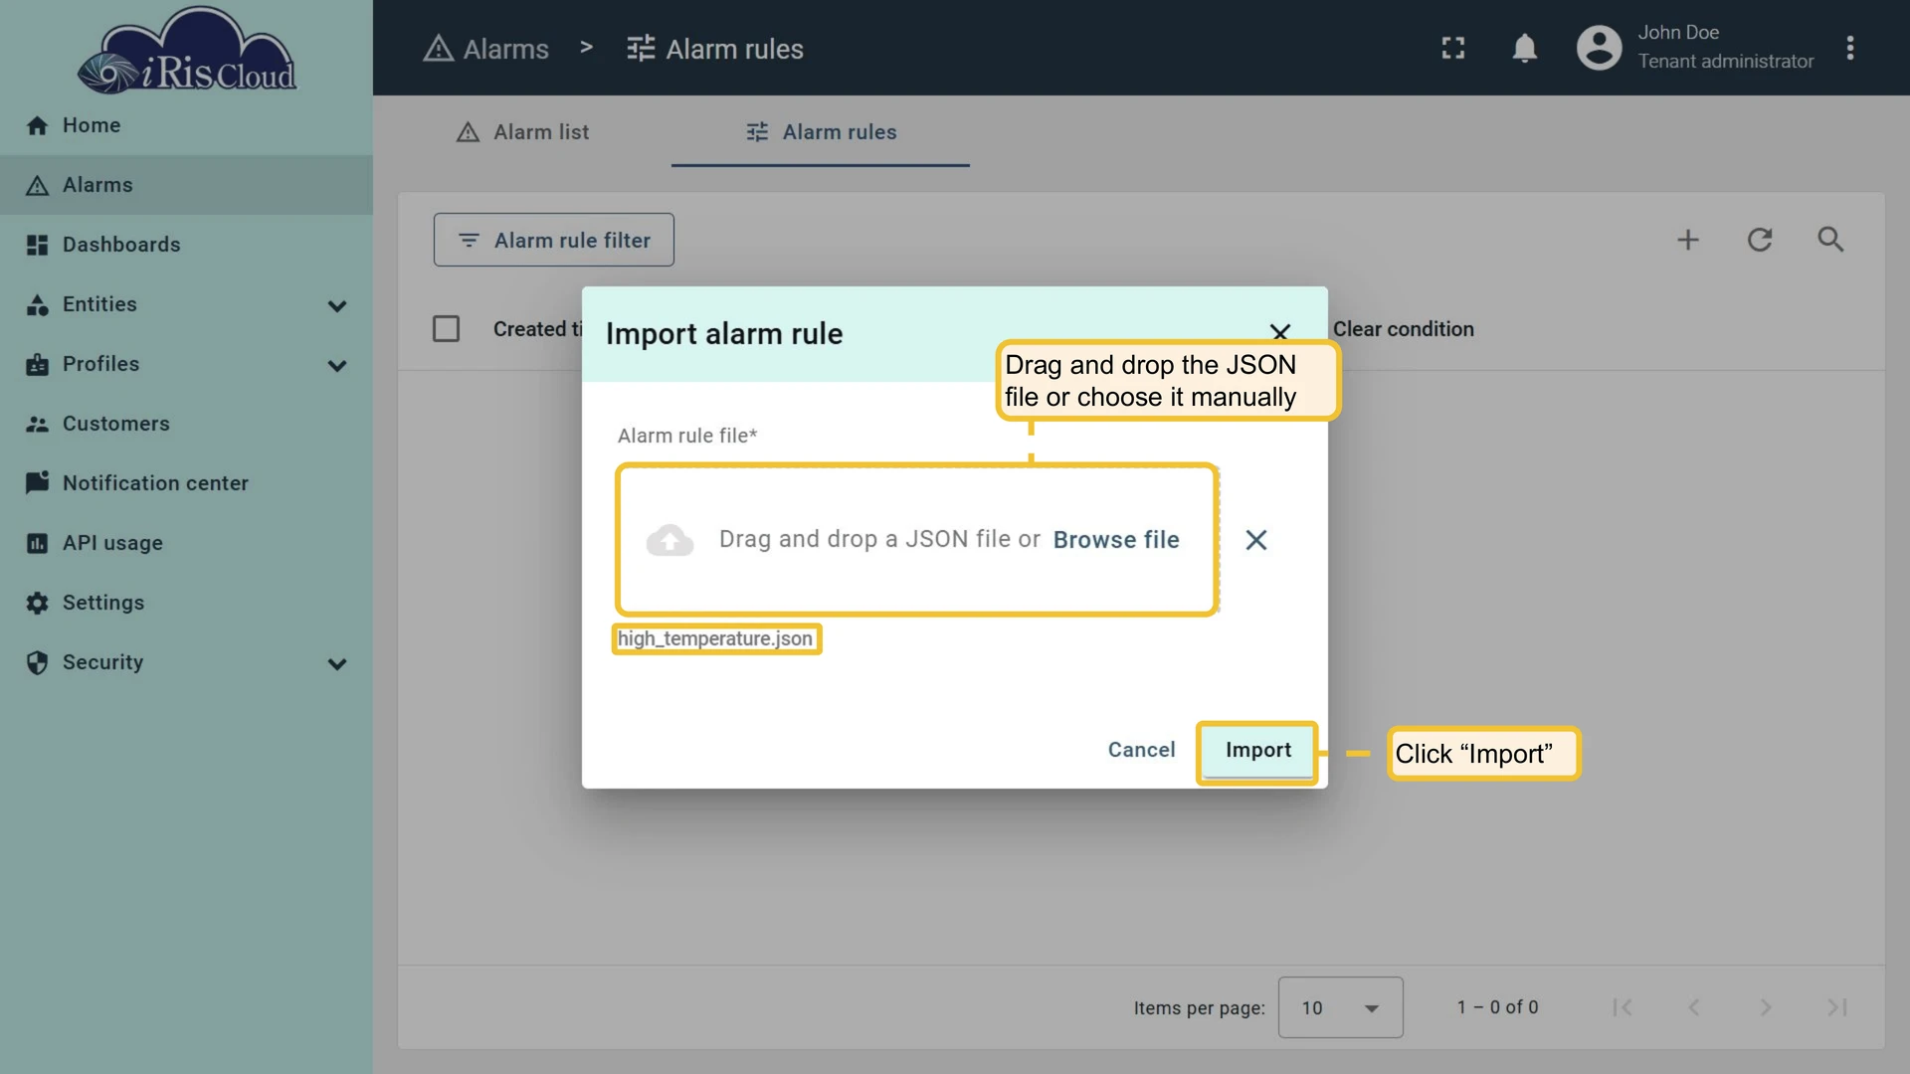Open the items per page dropdown

coord(1341,1007)
